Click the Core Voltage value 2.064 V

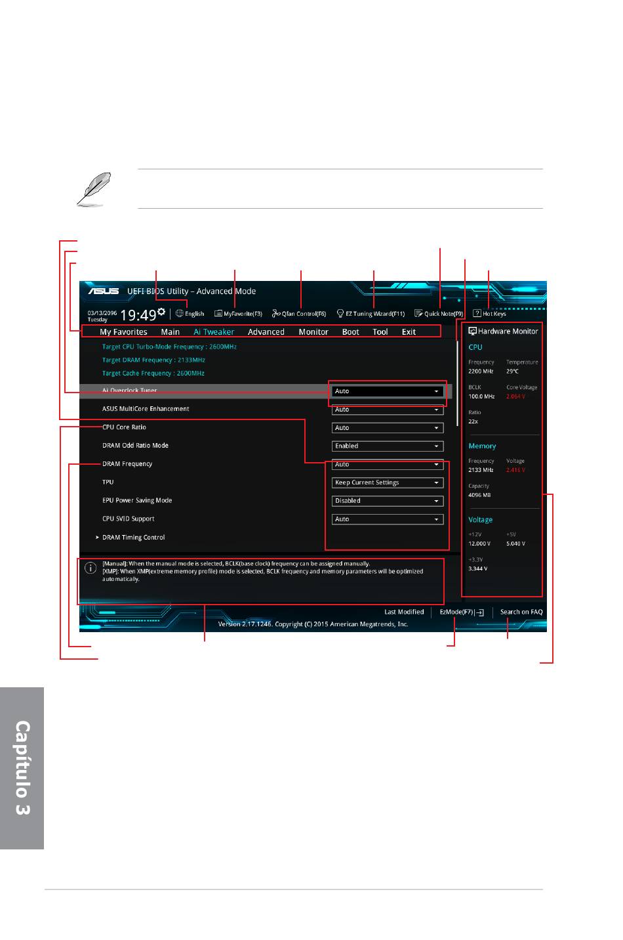coord(515,396)
